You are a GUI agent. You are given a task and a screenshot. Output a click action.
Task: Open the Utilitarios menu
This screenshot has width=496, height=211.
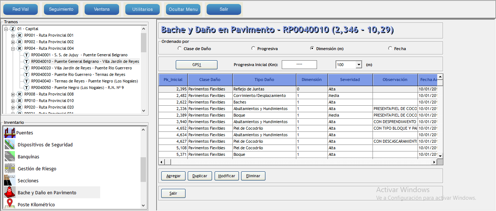[143, 9]
